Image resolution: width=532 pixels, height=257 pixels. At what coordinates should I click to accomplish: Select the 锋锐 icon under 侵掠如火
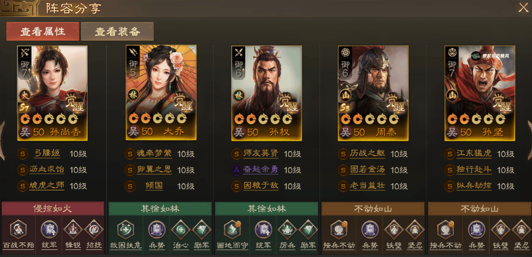[73, 230]
